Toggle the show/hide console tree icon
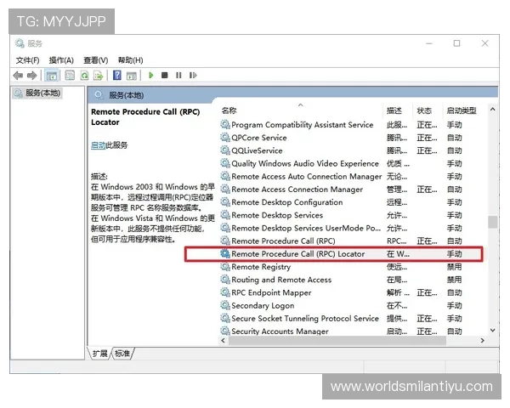This screenshot has width=510, height=408. point(52,76)
